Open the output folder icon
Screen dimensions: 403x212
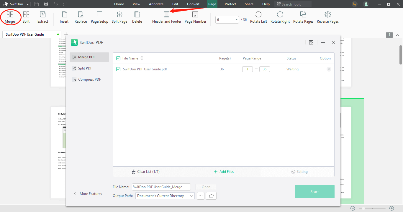pyautogui.click(x=211, y=196)
